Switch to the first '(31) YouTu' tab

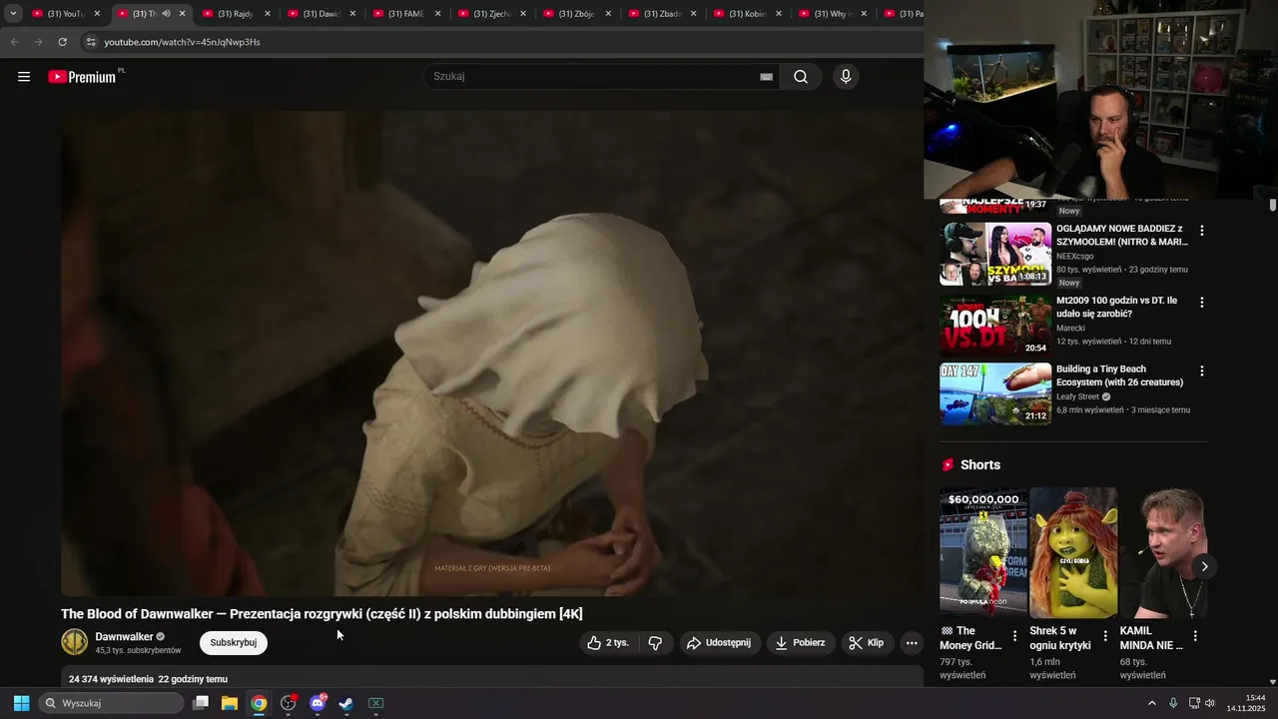tap(67, 14)
